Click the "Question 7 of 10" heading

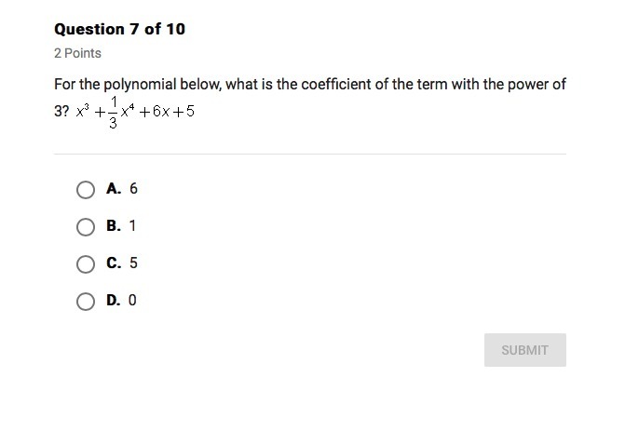[119, 29]
